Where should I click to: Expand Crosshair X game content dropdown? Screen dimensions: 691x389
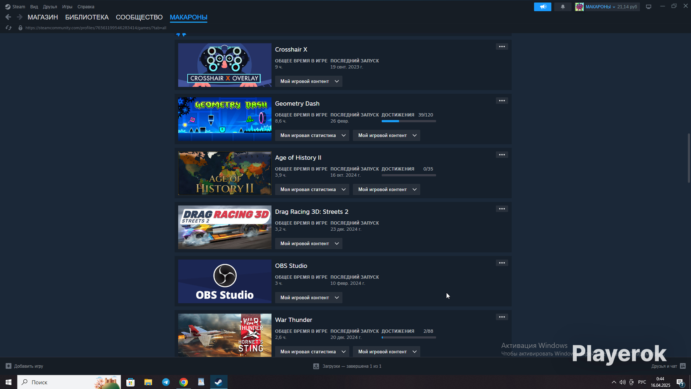pos(309,81)
